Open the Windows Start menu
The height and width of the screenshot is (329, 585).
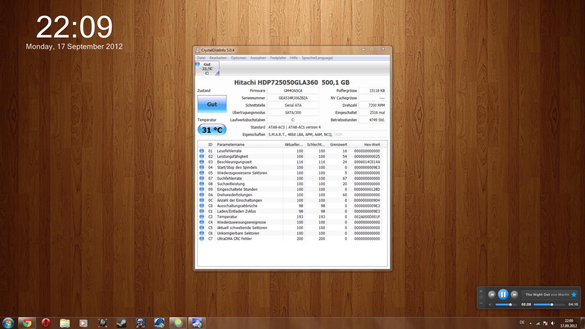(x=8, y=323)
